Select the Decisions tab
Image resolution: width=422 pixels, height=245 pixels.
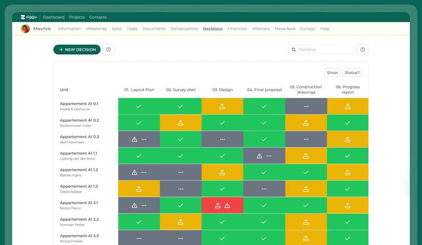(213, 29)
